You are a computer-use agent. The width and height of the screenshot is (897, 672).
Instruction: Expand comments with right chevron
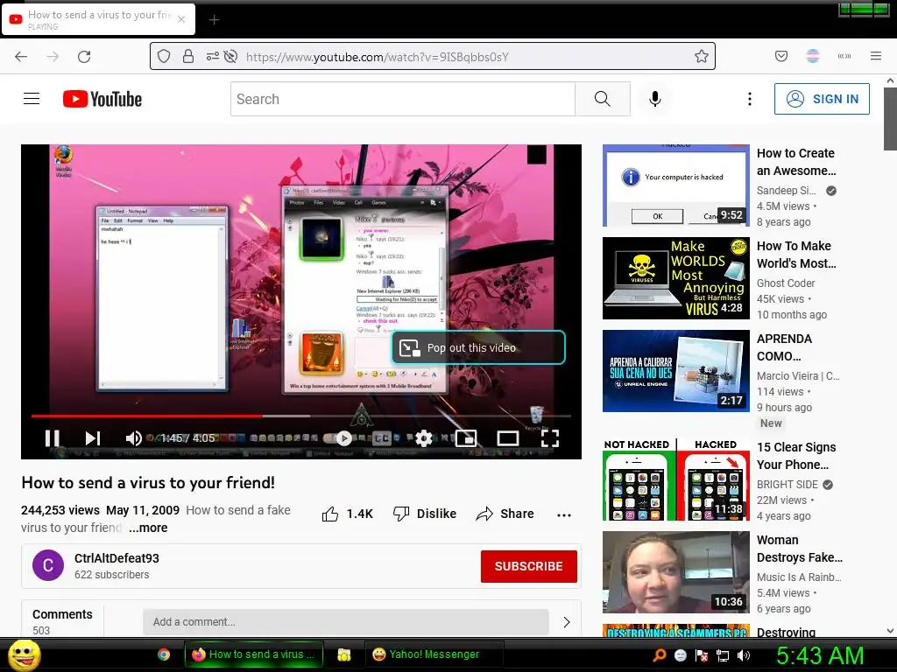coord(567,622)
